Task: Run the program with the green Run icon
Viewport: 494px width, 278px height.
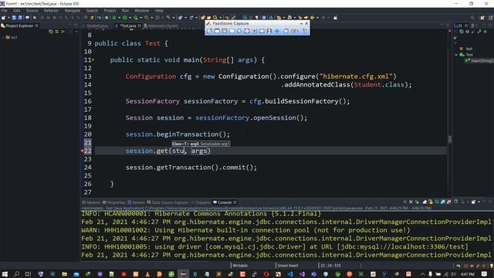Action: coord(125,18)
